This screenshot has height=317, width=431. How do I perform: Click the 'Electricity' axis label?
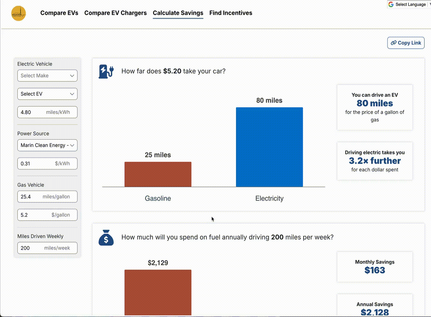[269, 198]
